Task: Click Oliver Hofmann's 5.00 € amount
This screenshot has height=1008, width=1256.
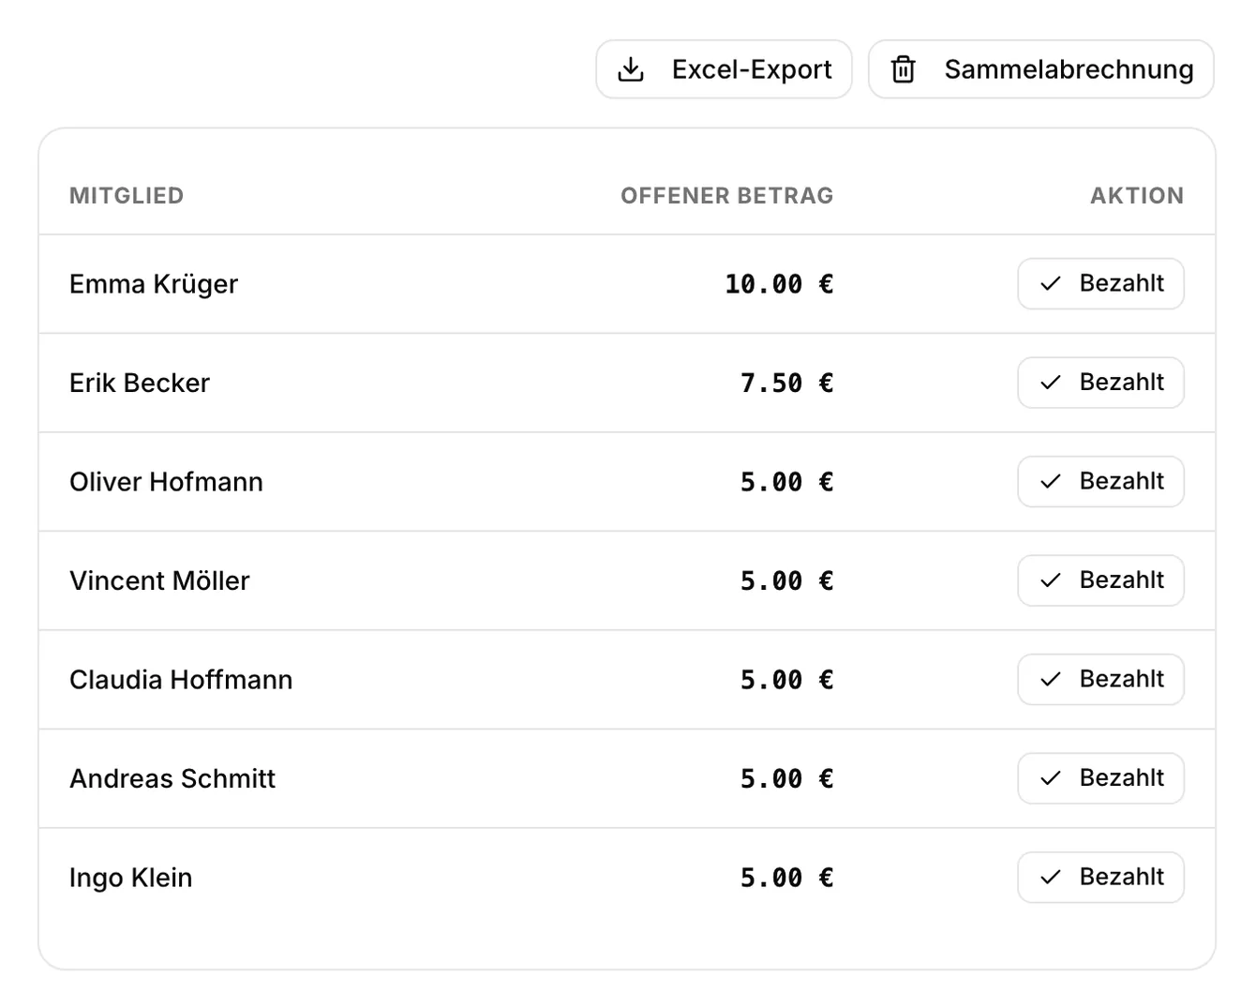Action: pyautogui.click(x=786, y=482)
